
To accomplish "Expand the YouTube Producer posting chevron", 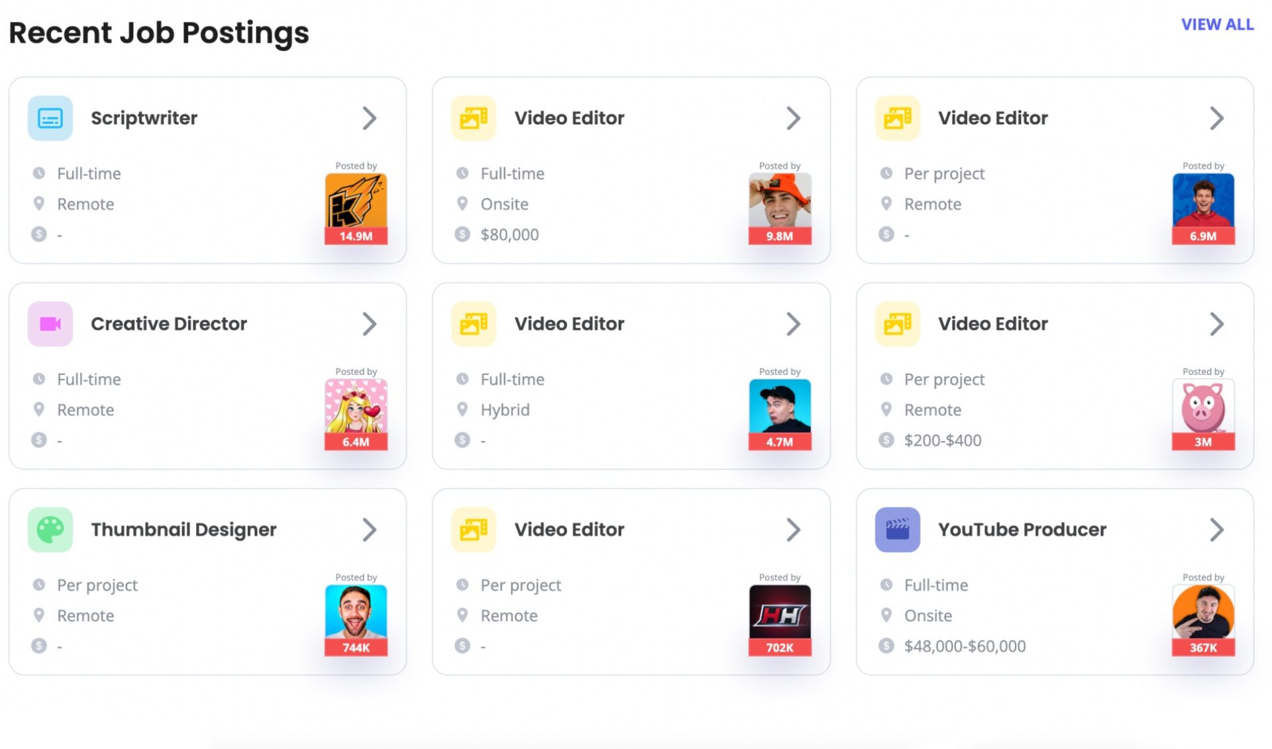I will [x=1218, y=530].
